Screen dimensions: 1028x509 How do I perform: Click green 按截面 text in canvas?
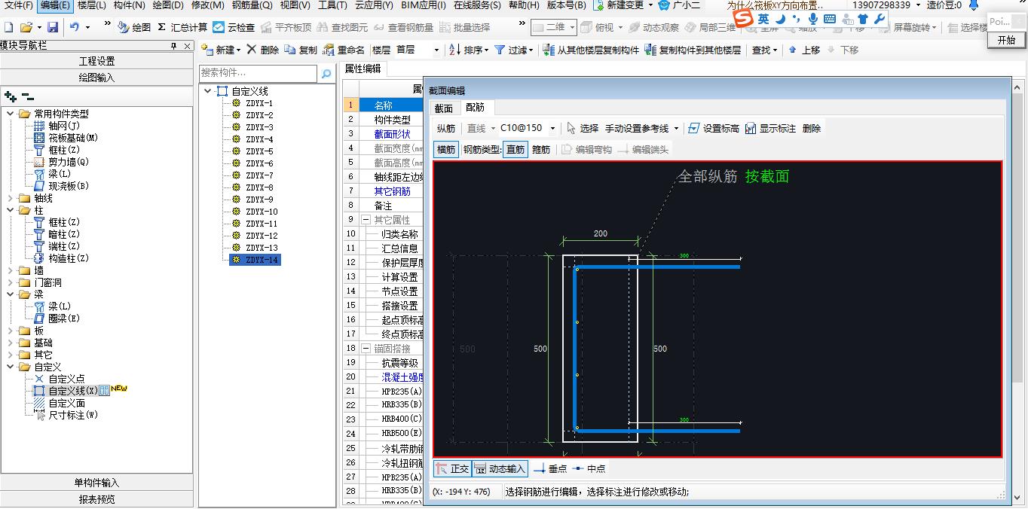(767, 176)
